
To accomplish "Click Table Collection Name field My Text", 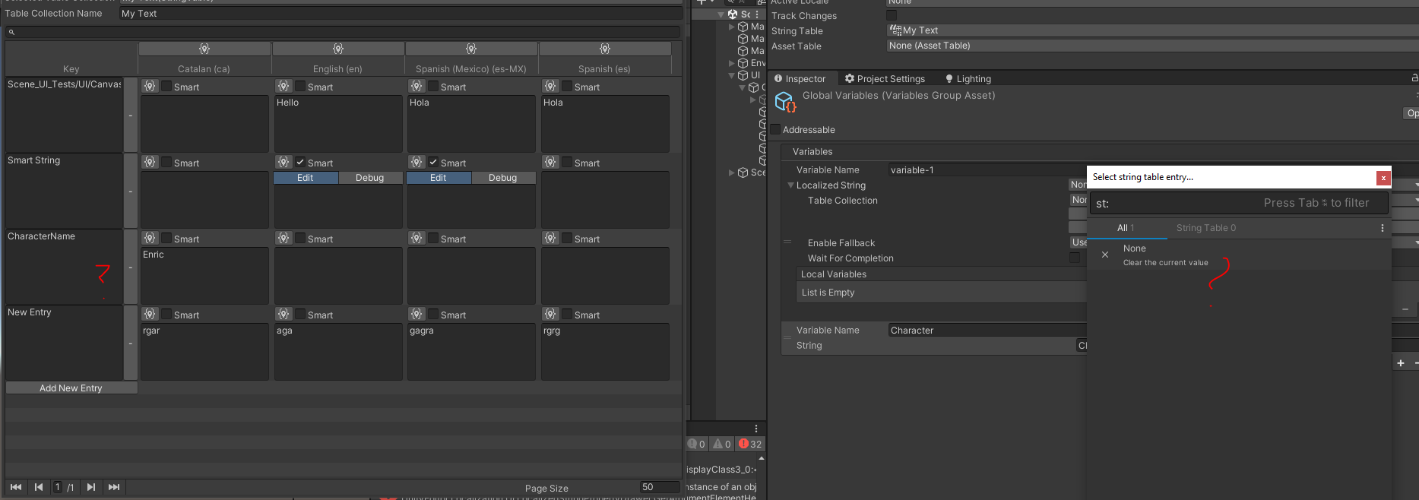I will tap(401, 14).
